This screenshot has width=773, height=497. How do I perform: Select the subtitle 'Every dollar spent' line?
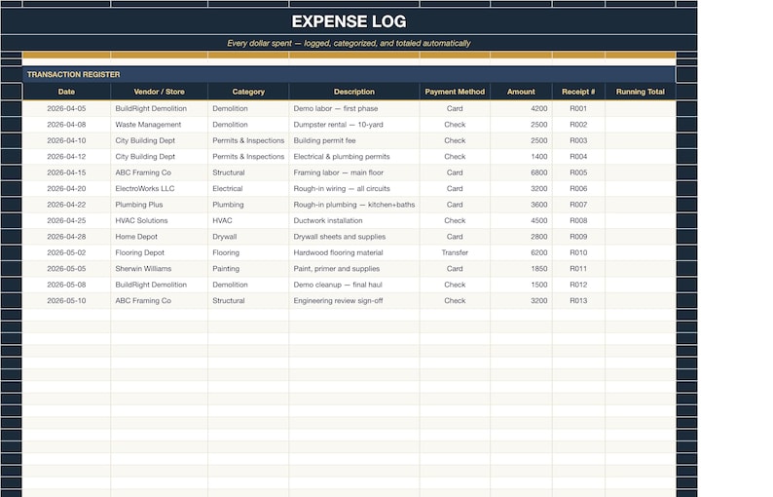point(349,43)
